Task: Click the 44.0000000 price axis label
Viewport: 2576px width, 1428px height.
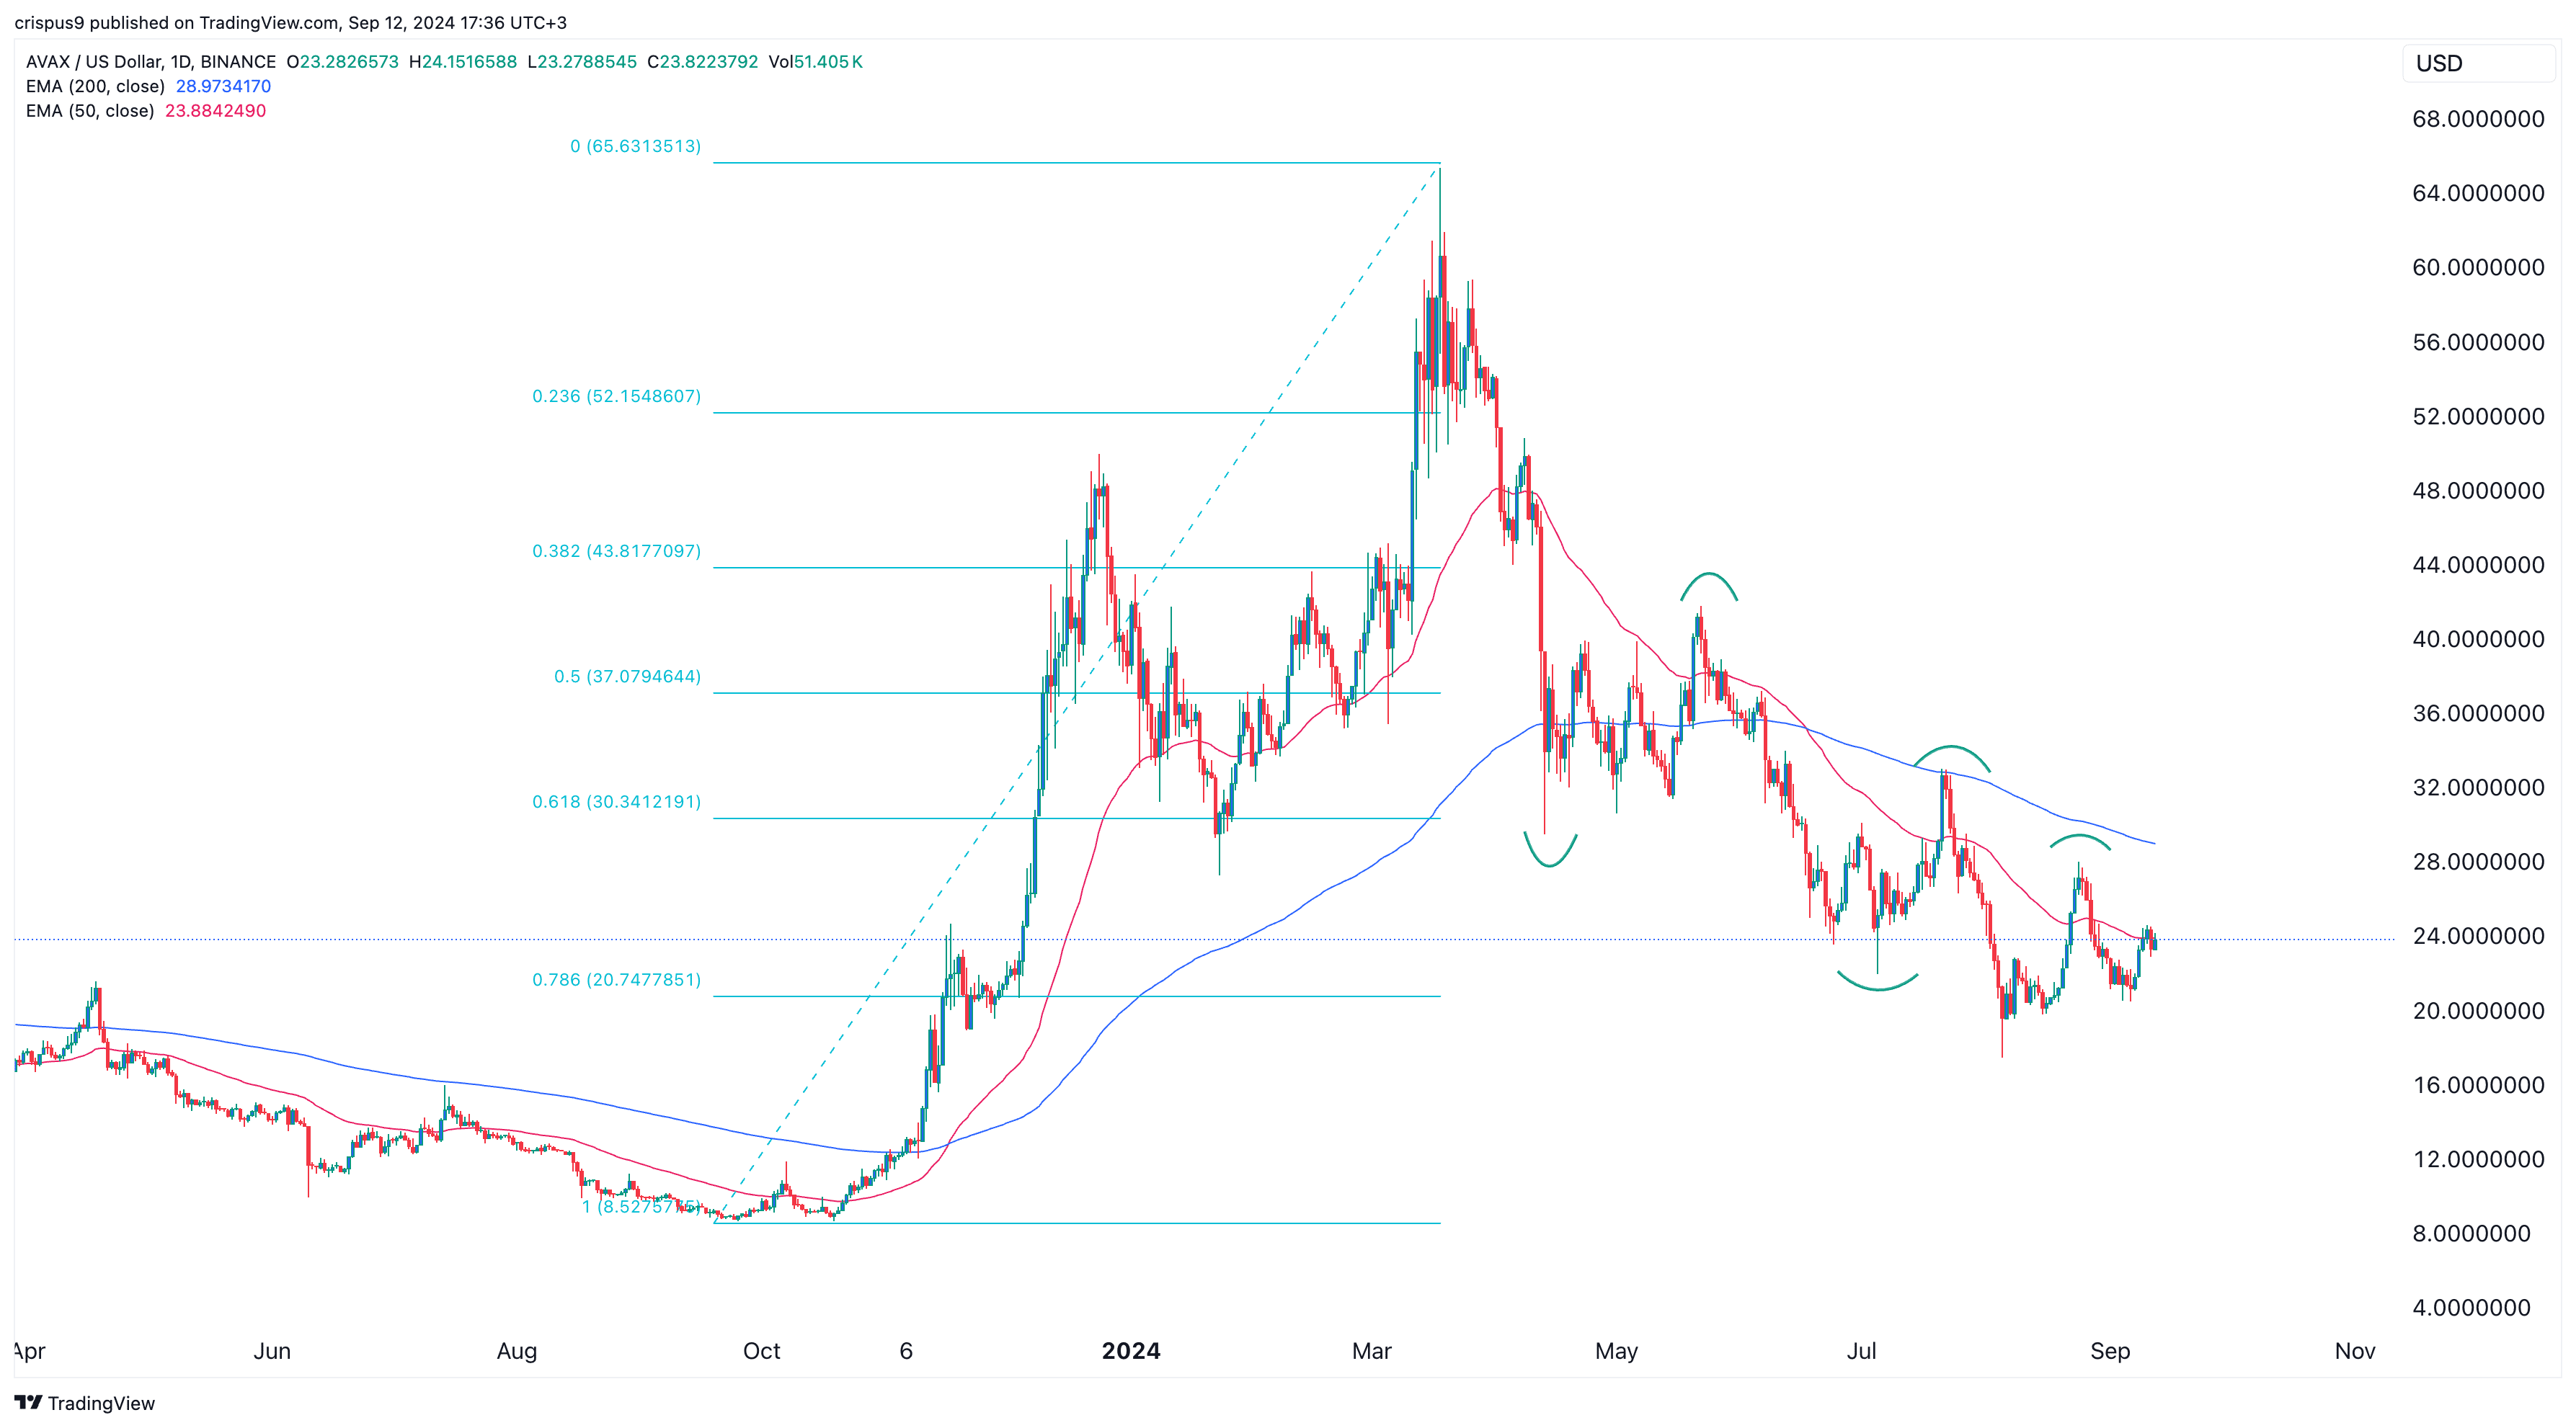Action: (x=2478, y=565)
